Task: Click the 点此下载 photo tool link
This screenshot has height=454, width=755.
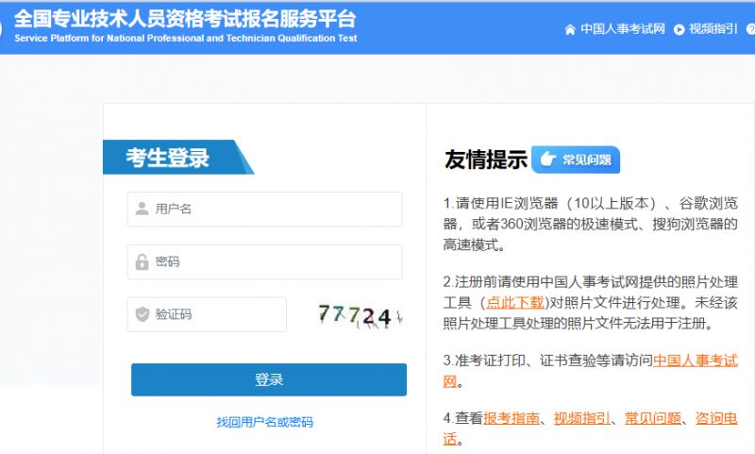Action: pos(514,303)
